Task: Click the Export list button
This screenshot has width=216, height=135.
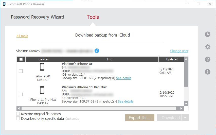Action: 140,117
